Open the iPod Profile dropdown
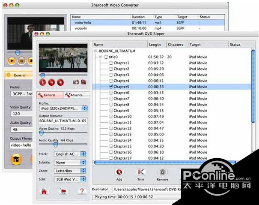This screenshot has height=205, width=259. click(x=63, y=109)
